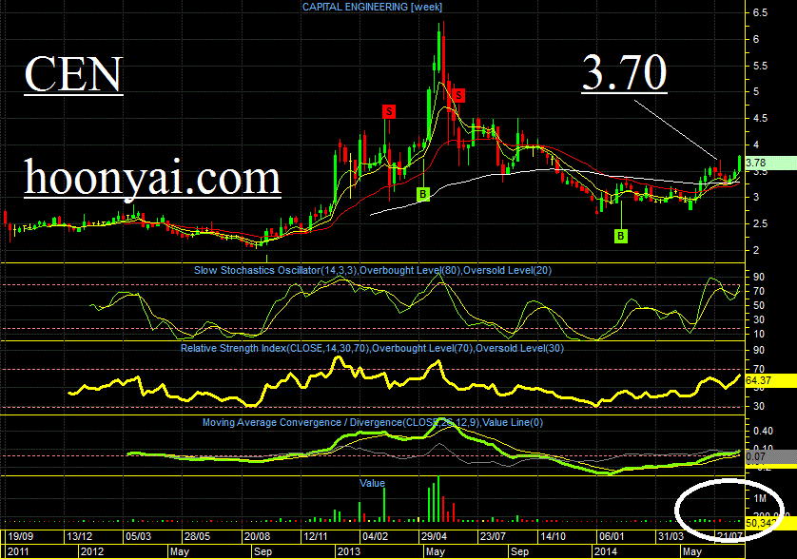Click the 2013 year label on the time axis
797x559 pixels.
pyautogui.click(x=349, y=551)
